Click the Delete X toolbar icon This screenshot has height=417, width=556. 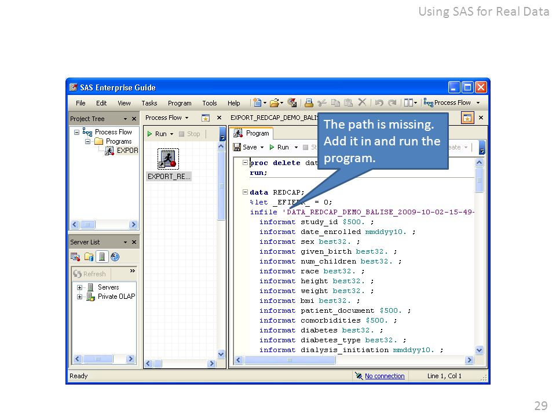pyautogui.click(x=362, y=103)
